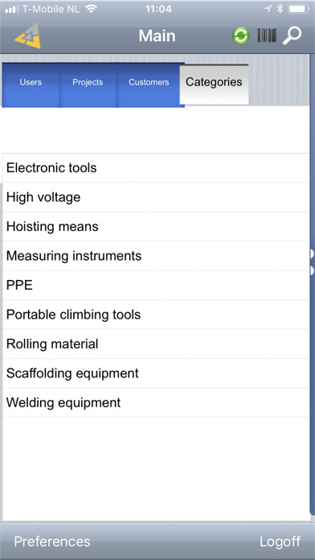
Task: Select Portable climbing tools
Action: click(156, 315)
